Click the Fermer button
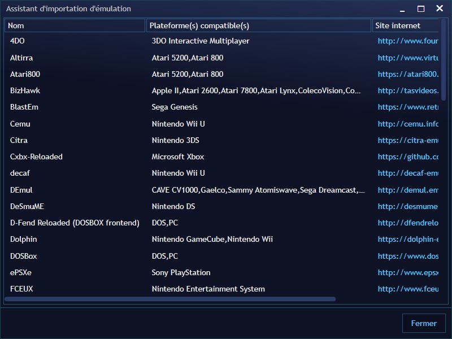This screenshot has width=452, height=339. pos(424,323)
